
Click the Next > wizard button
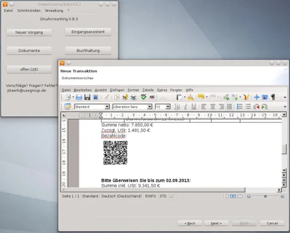[216, 223]
